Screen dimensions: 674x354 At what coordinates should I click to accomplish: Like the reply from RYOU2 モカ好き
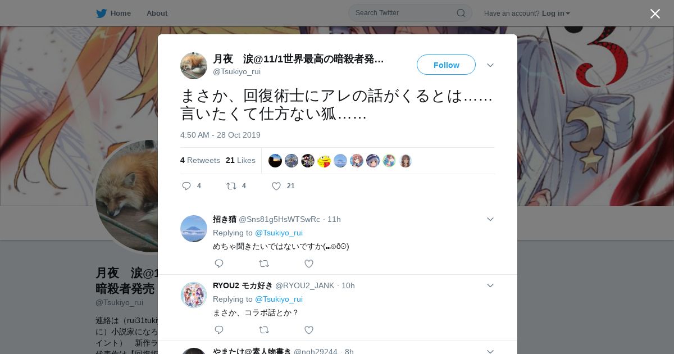tap(309, 330)
